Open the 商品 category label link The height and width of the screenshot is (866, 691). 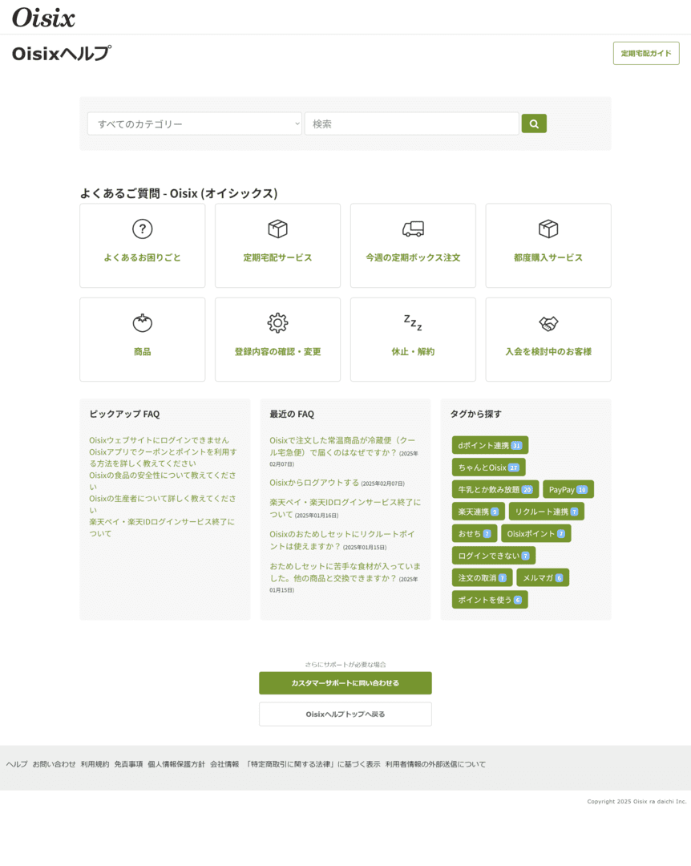[143, 351]
